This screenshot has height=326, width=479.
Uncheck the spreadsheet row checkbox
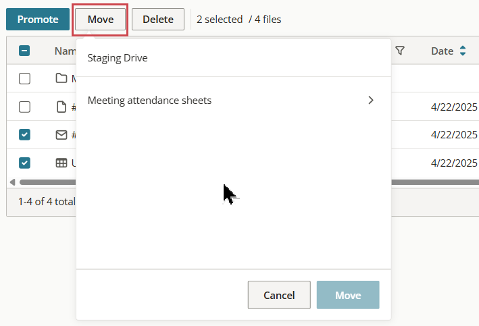24,163
